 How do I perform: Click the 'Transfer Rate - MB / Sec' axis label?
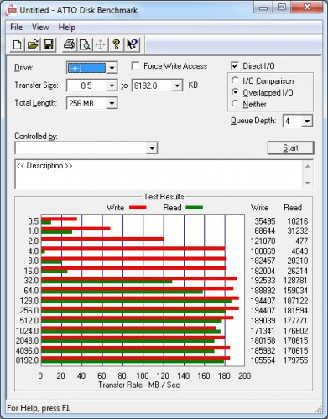pos(139,385)
